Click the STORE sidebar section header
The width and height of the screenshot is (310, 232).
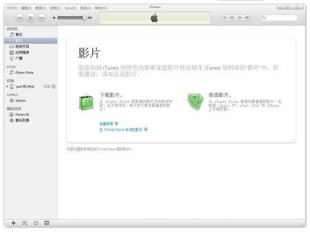click(x=11, y=67)
